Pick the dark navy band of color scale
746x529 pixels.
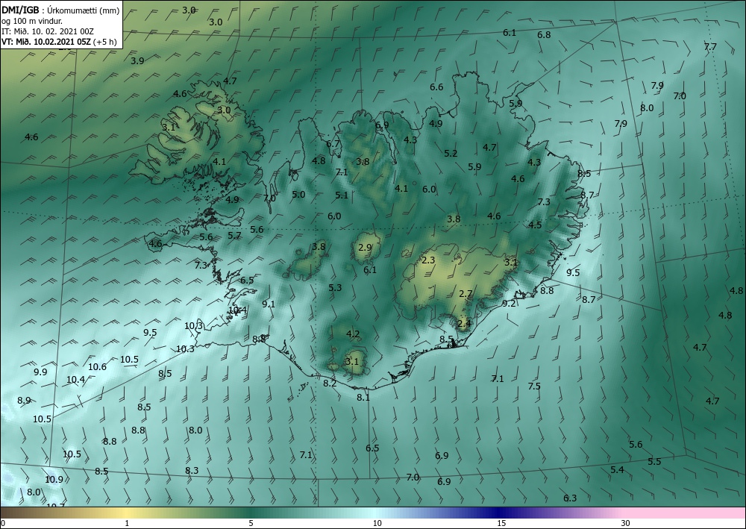pyautogui.click(x=500, y=513)
